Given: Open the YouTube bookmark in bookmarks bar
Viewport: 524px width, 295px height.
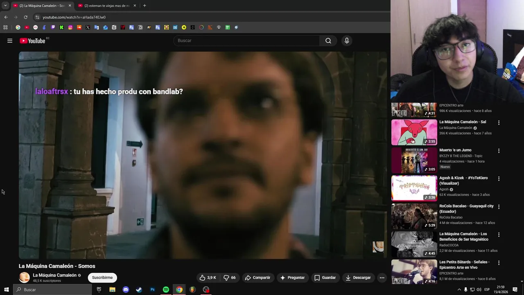Looking at the screenshot, I should (27, 27).
